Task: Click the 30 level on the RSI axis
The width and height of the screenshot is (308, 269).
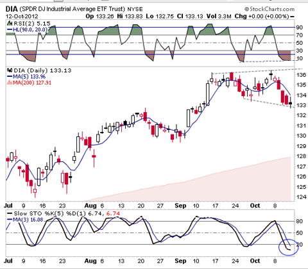Action: [299, 51]
